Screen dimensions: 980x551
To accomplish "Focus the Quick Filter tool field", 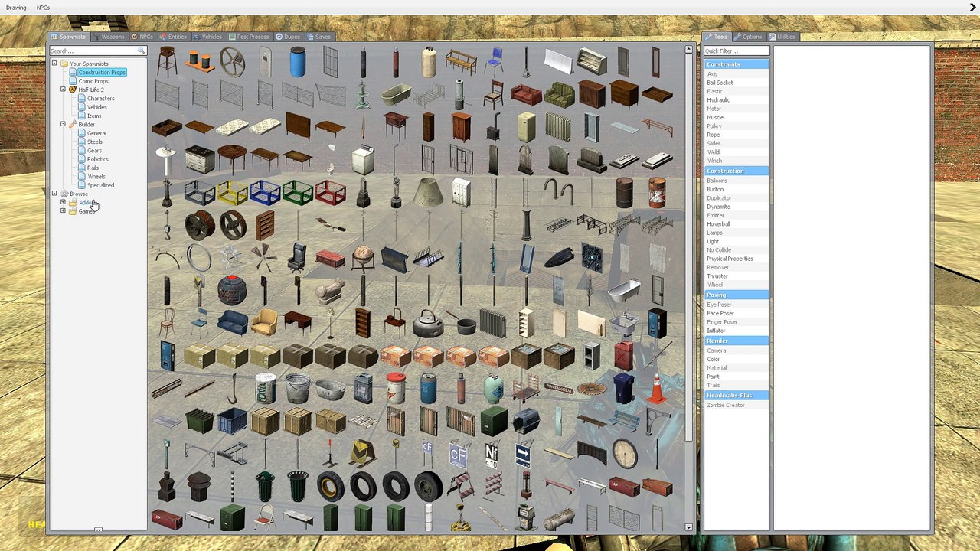I will pos(737,51).
